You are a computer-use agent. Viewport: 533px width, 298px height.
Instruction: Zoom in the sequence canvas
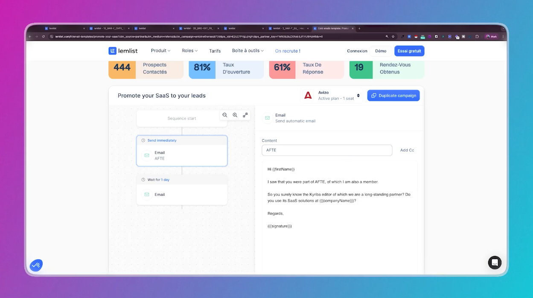point(235,115)
